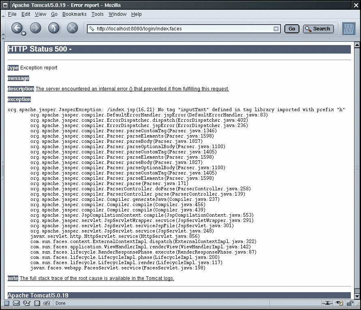Reload the page with the Reload button
The image size is (361, 310).
coord(53,28)
